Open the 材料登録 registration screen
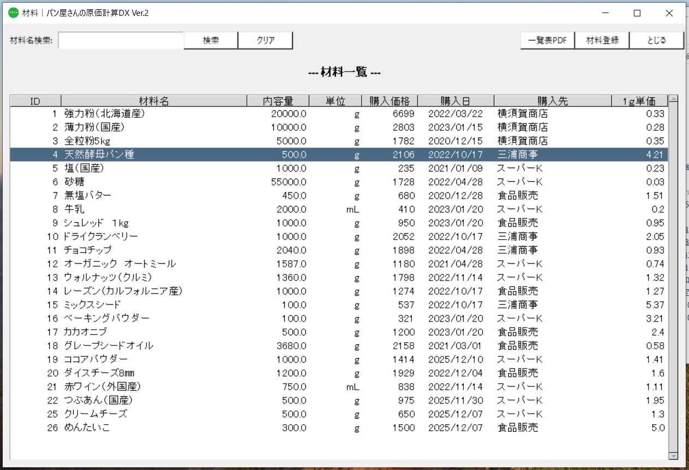The width and height of the screenshot is (689, 470). pyautogui.click(x=602, y=40)
